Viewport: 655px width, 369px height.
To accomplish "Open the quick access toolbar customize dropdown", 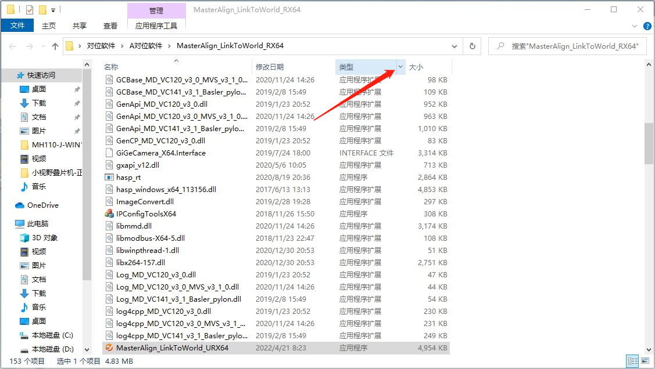I will coord(53,10).
